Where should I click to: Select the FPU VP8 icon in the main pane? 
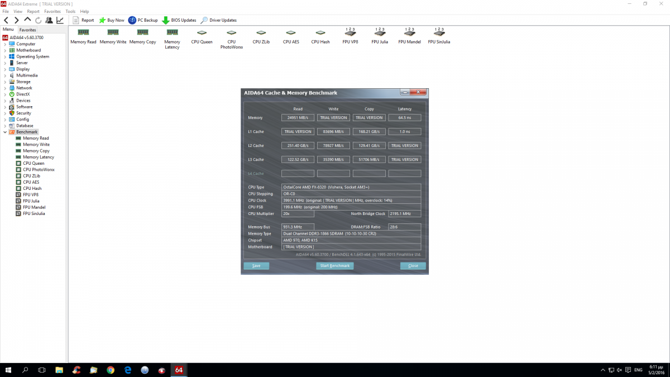coord(350,35)
